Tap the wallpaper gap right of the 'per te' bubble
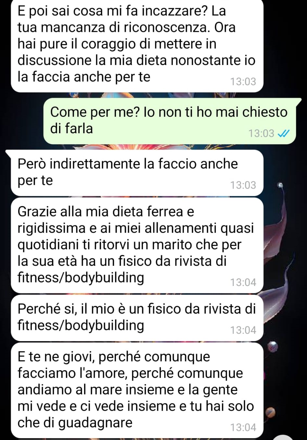This screenshot has width=307, height=440. (x=285, y=173)
